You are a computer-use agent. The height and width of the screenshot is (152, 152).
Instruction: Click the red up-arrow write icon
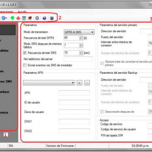(x=18, y=18)
